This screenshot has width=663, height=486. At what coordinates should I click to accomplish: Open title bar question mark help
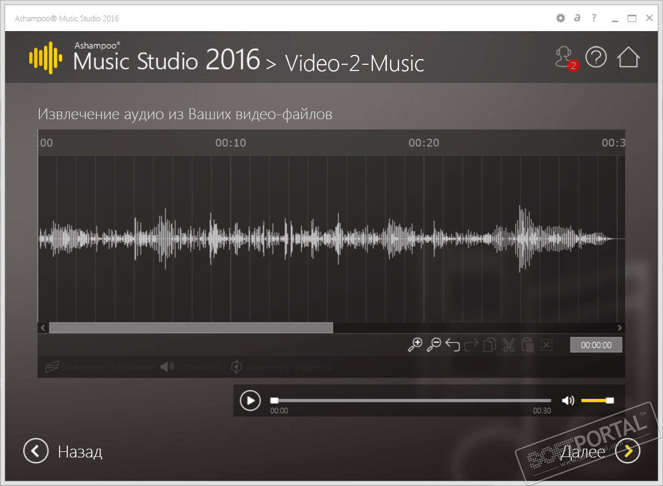point(595,18)
